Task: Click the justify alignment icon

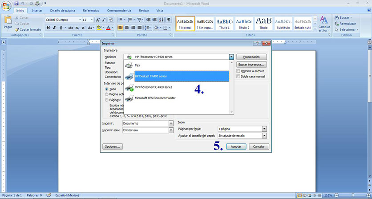Action: tap(140, 28)
